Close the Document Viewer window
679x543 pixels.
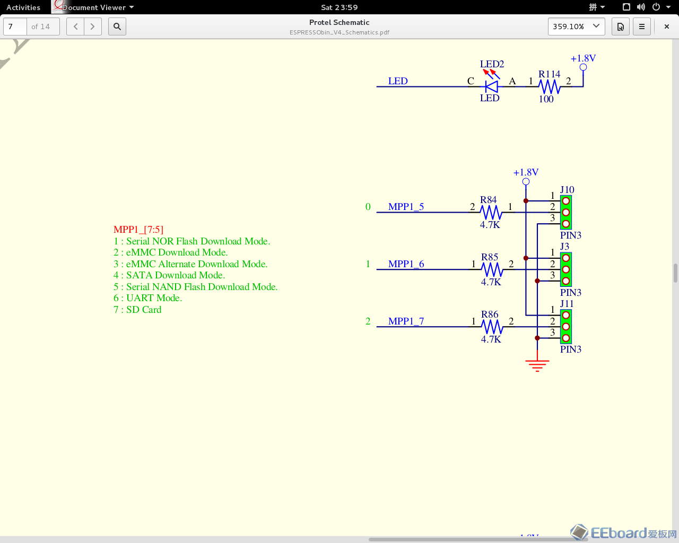pyautogui.click(x=667, y=27)
